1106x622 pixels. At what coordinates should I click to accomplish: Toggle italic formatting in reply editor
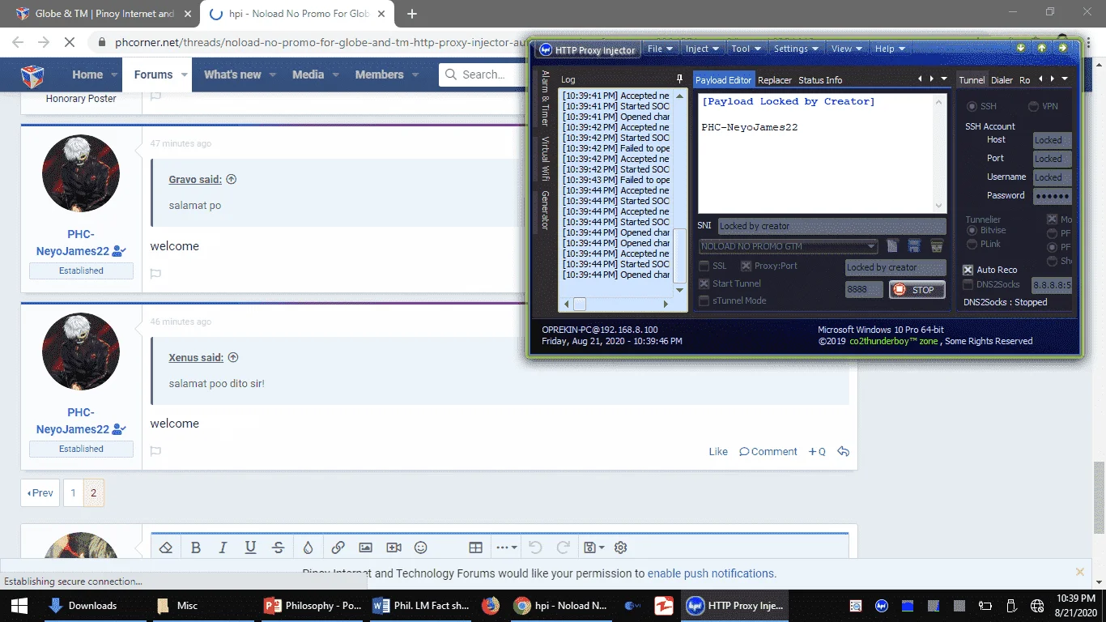pos(223,547)
